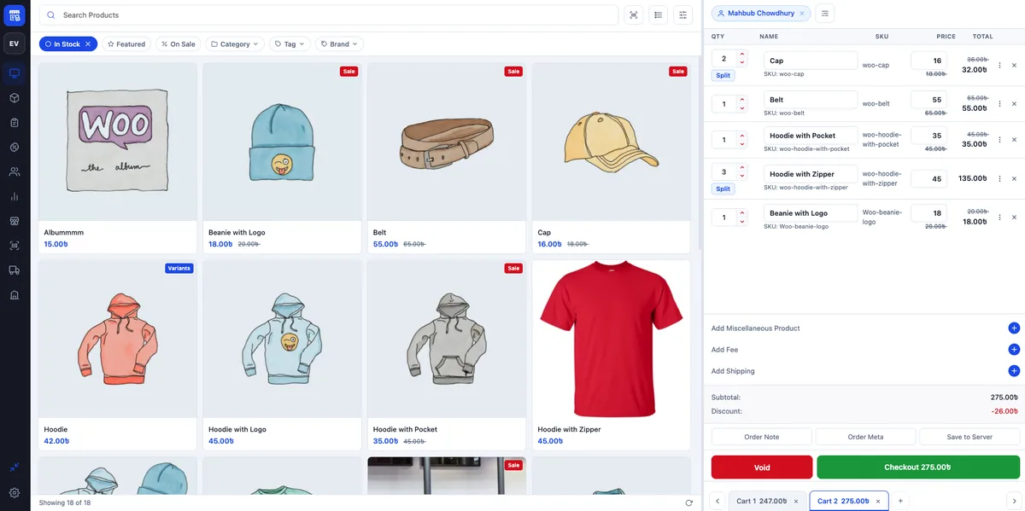Open three-dot menu for Hoodie with Pocket row

[x=999, y=139]
